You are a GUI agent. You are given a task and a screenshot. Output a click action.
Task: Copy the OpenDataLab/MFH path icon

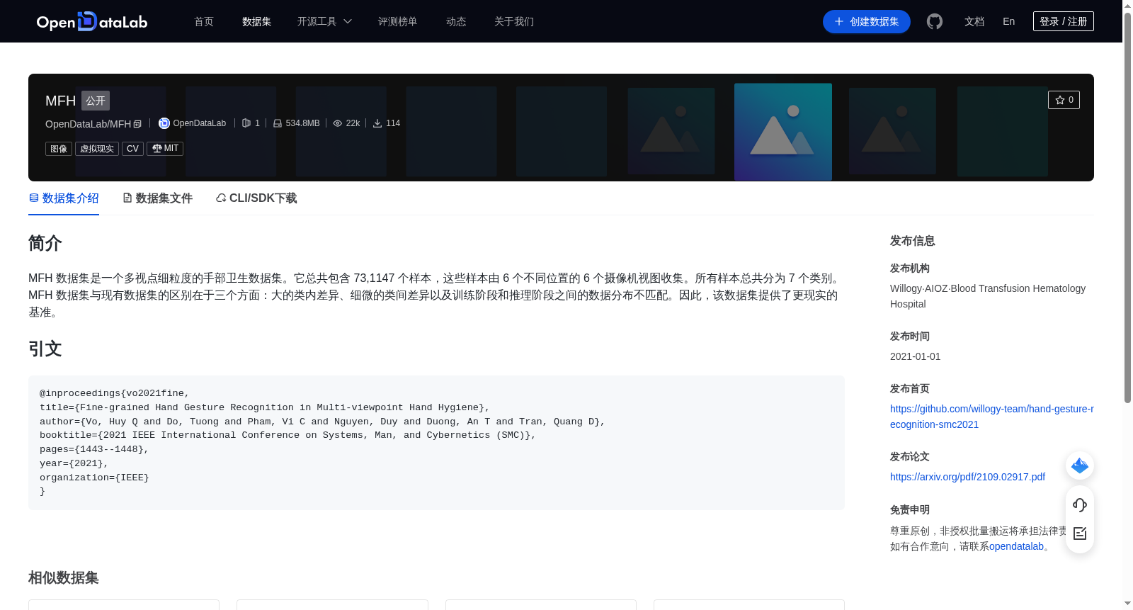(x=137, y=124)
